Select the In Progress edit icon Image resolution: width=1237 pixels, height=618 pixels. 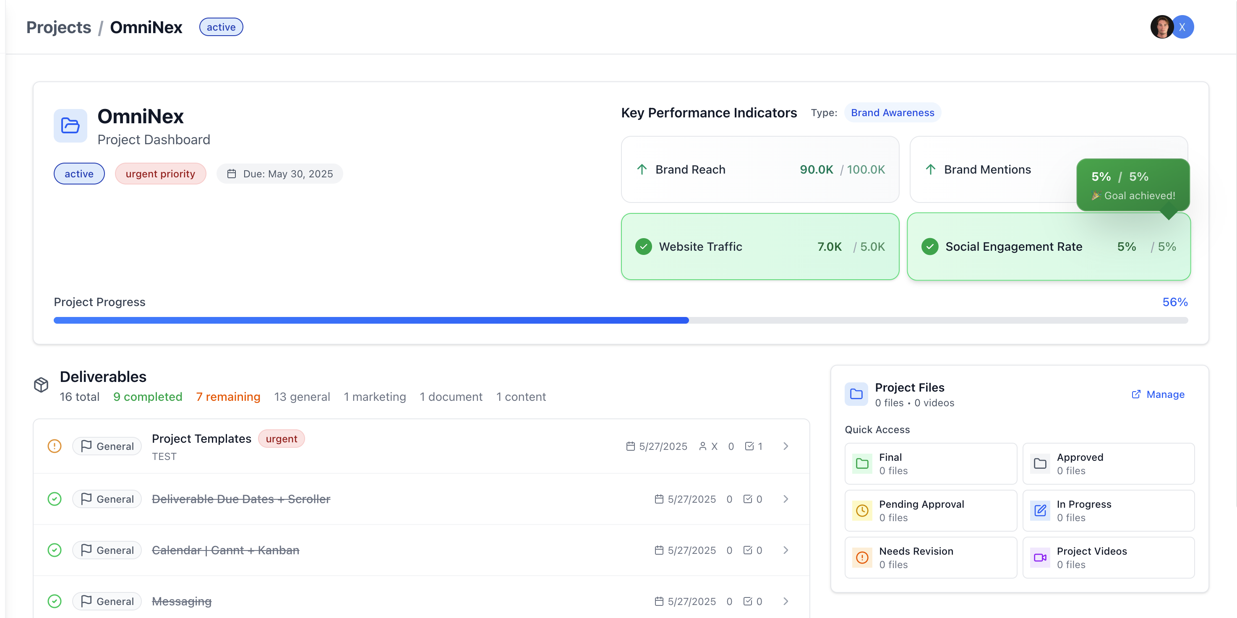(x=1040, y=511)
